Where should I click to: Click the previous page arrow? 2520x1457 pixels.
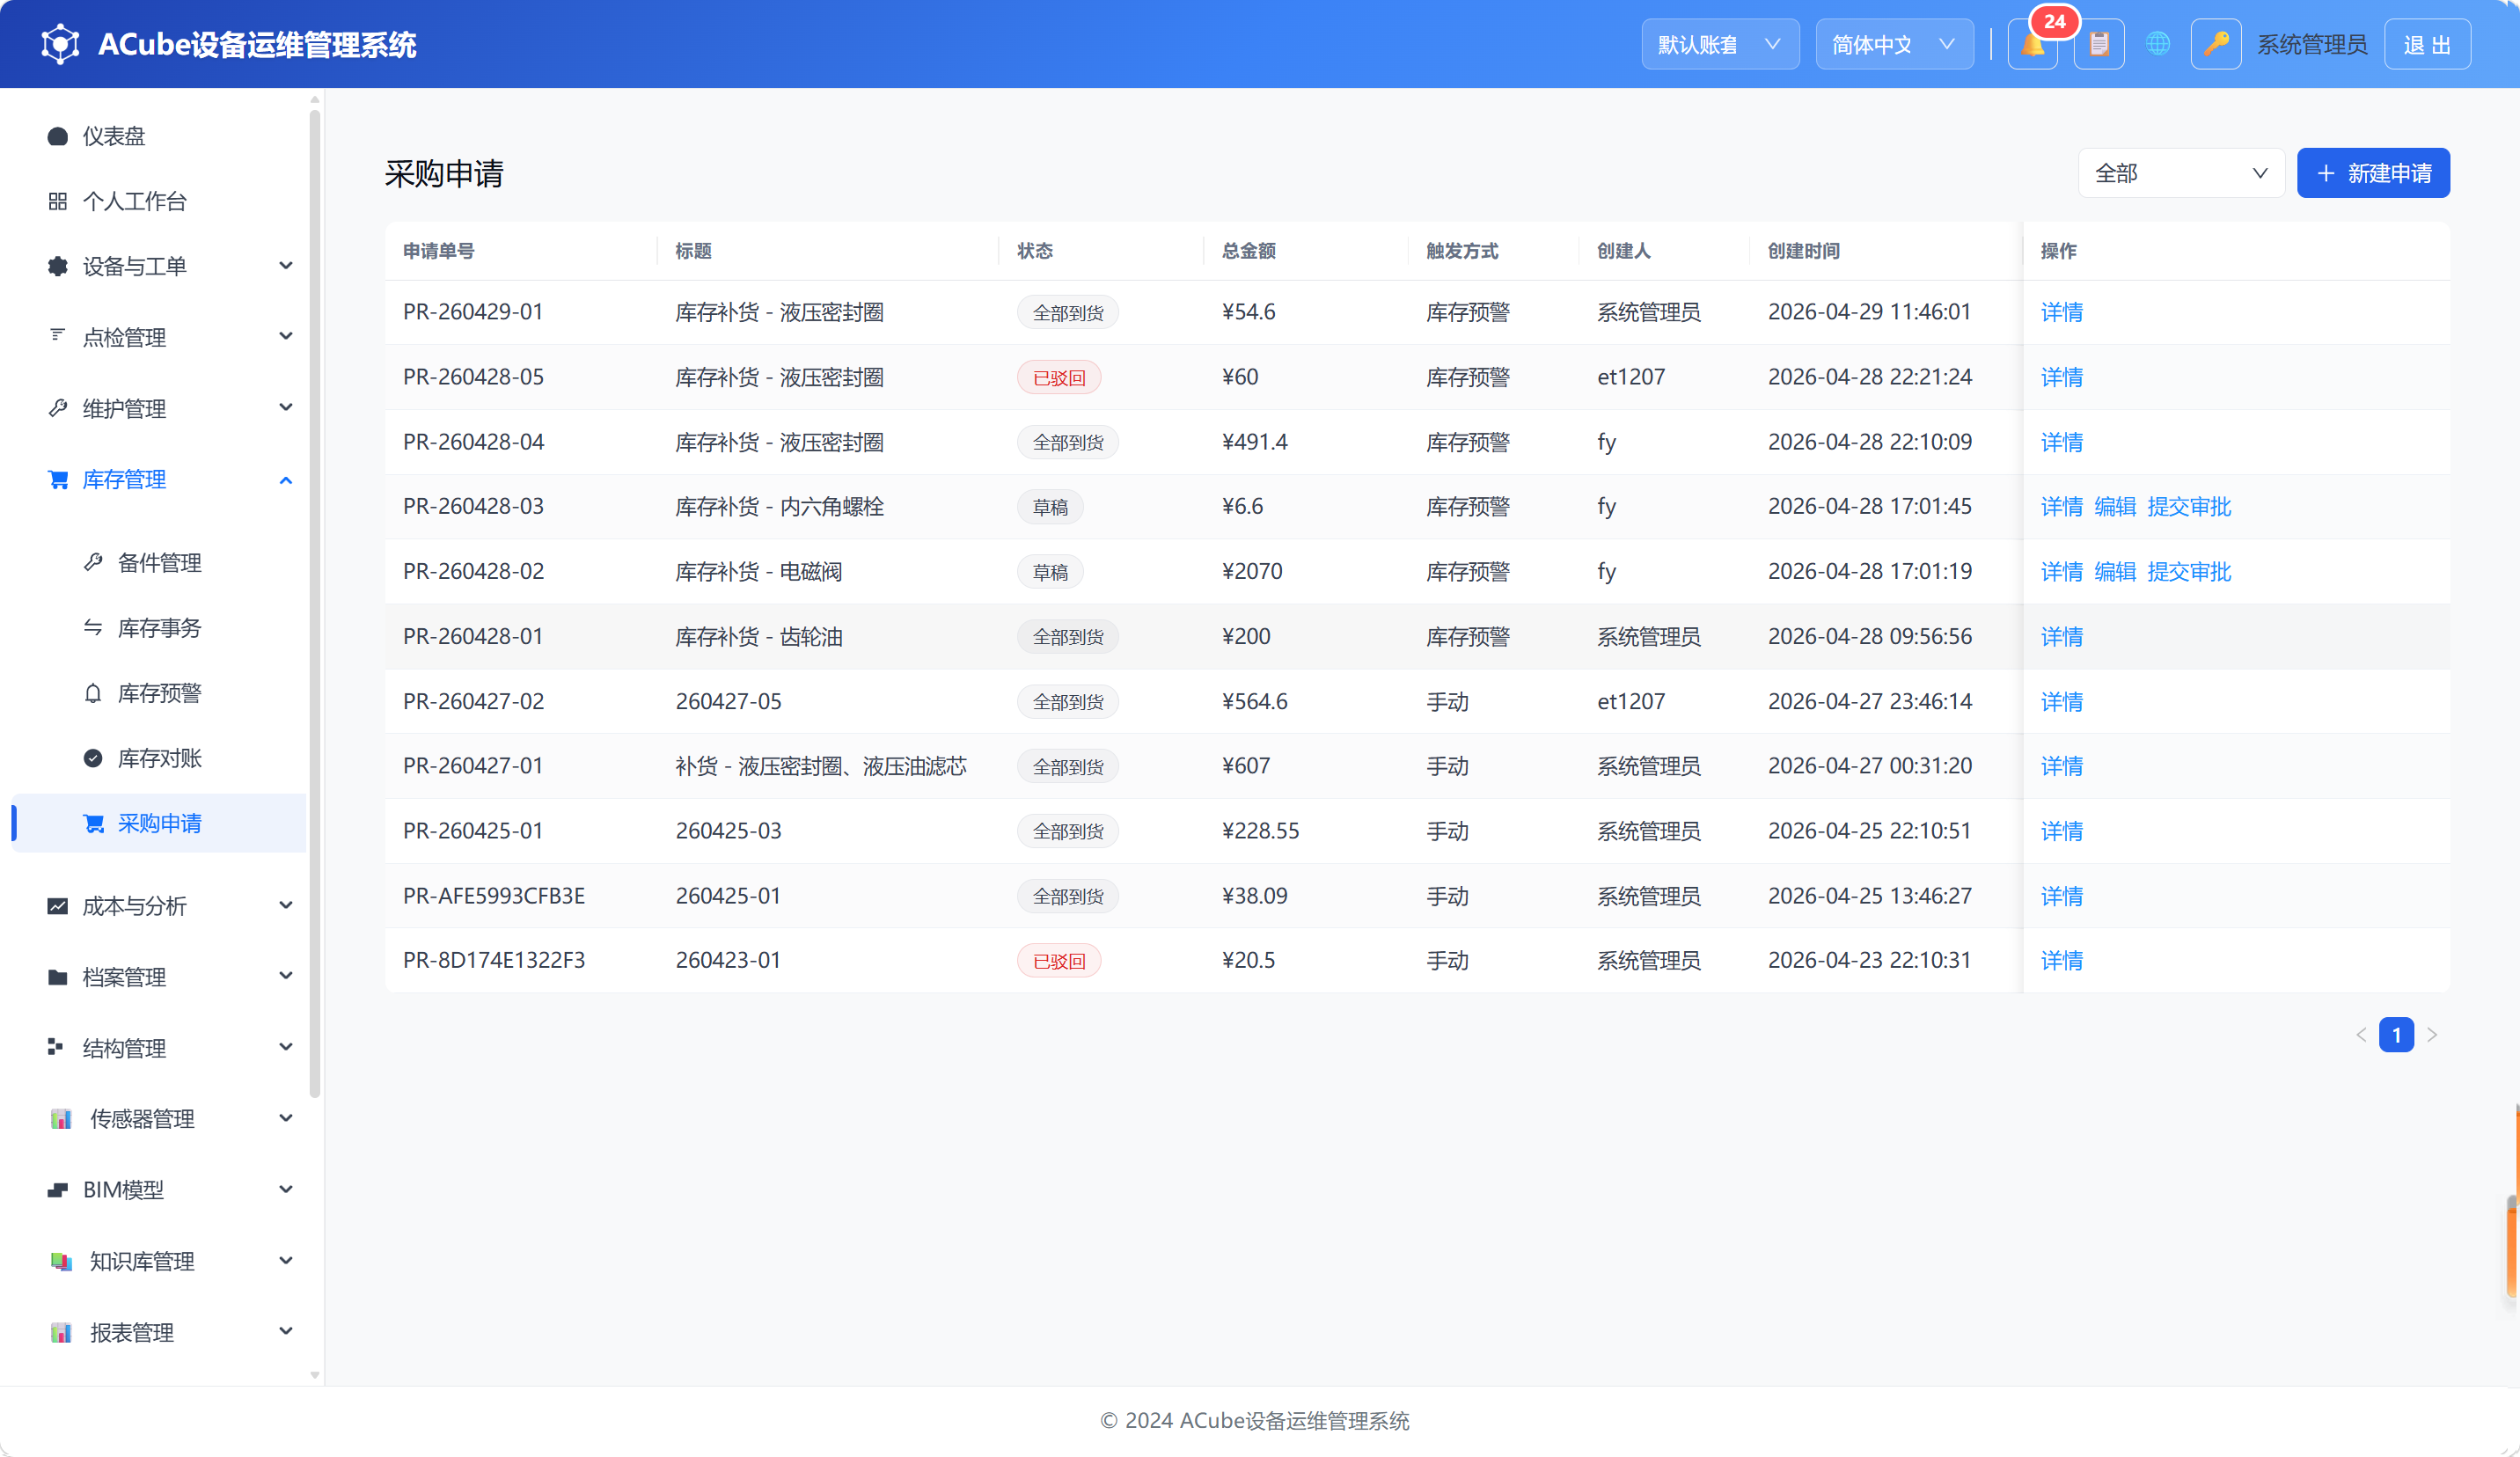click(2361, 1035)
